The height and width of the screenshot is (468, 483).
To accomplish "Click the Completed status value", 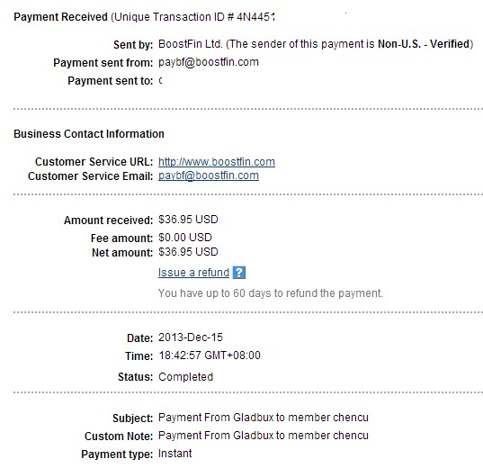I will point(186,377).
